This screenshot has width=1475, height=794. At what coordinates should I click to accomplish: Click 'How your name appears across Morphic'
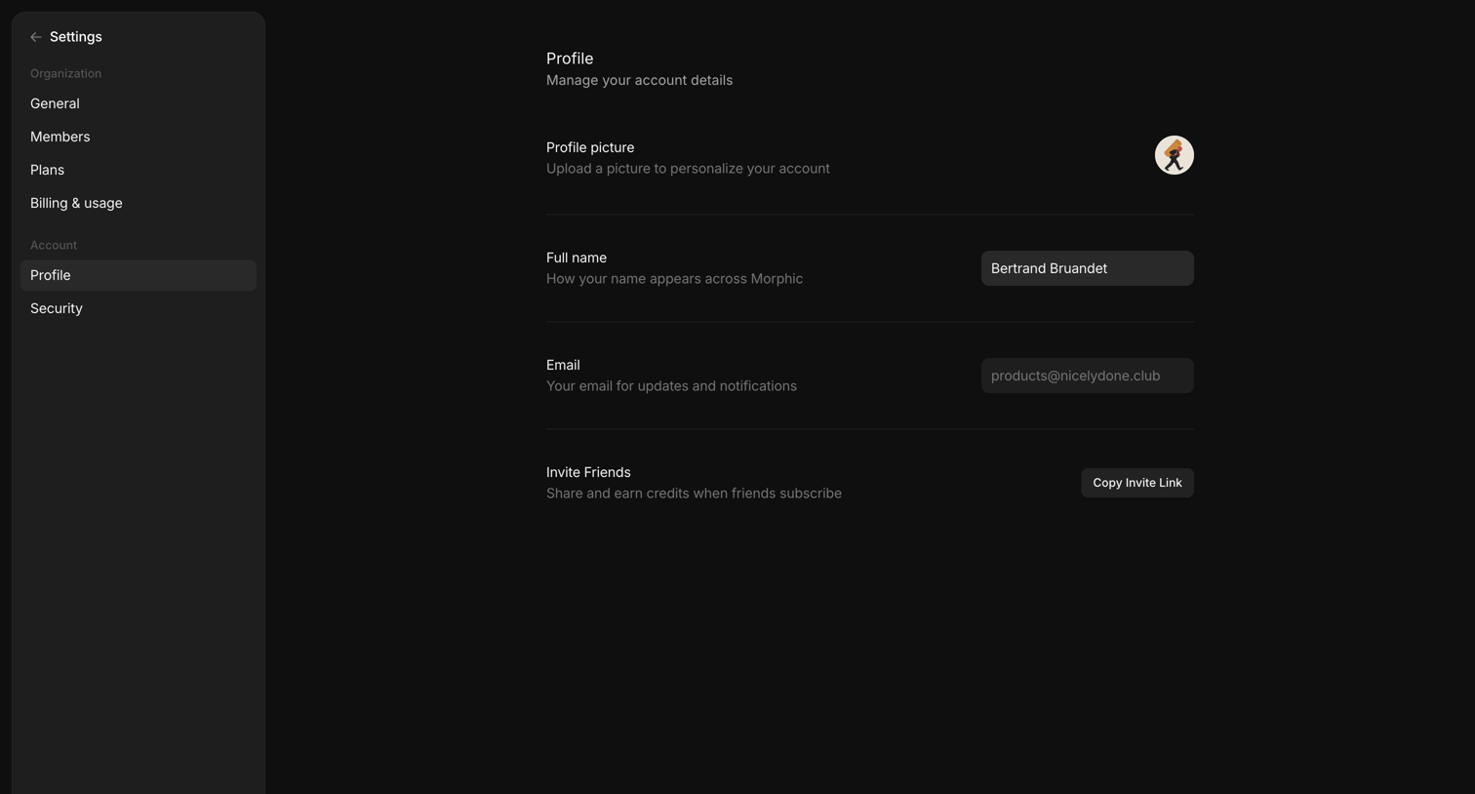tap(674, 279)
